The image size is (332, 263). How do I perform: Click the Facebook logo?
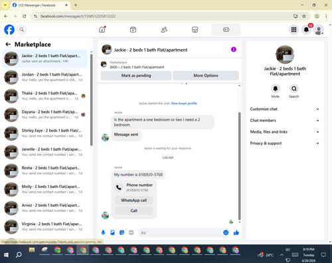tap(9, 29)
